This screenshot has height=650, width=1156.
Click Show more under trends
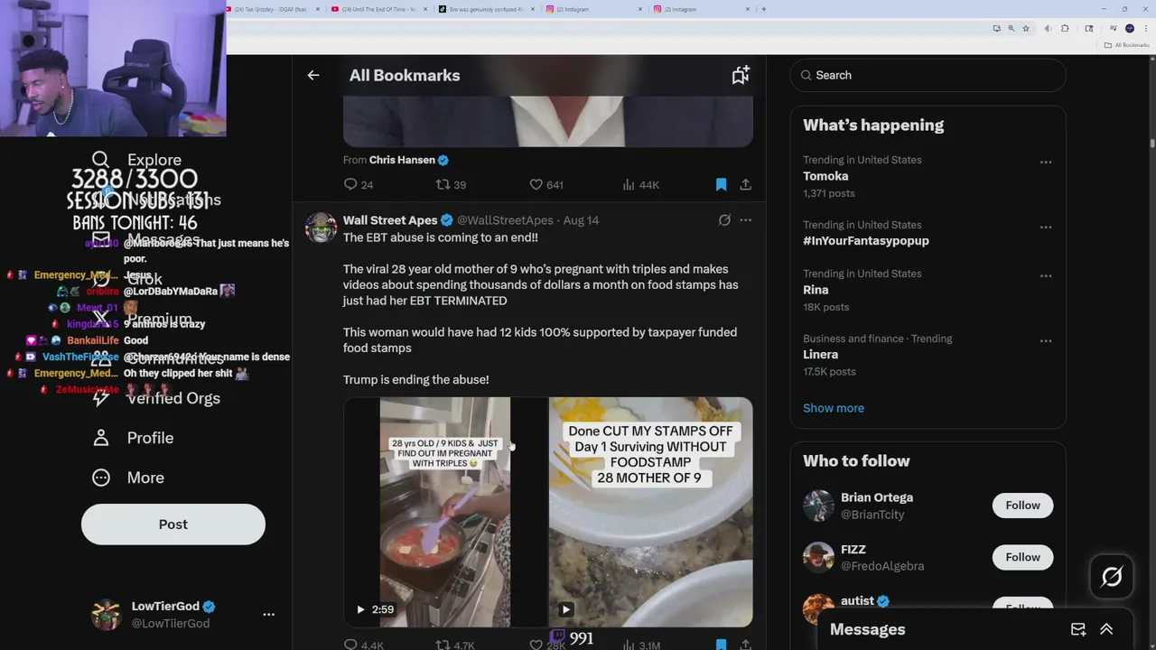[x=834, y=408]
